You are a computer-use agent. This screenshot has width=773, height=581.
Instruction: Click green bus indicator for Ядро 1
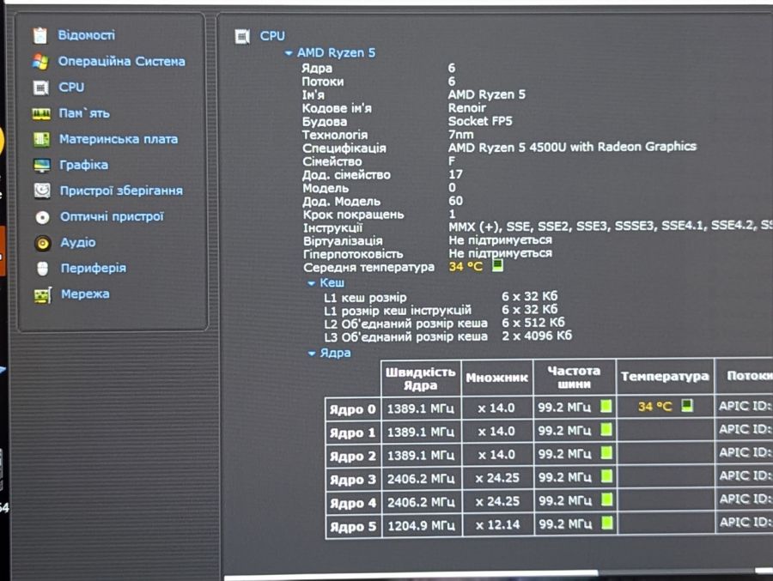pos(606,429)
